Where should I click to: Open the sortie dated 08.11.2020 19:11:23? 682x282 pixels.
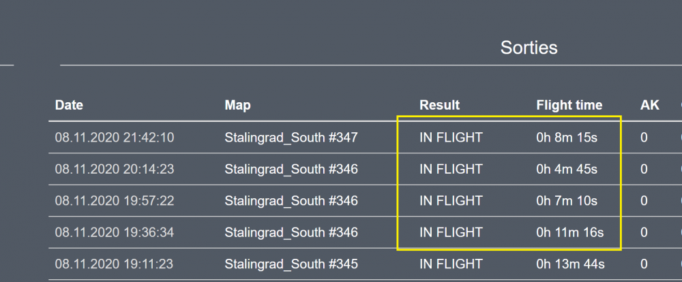point(115,264)
